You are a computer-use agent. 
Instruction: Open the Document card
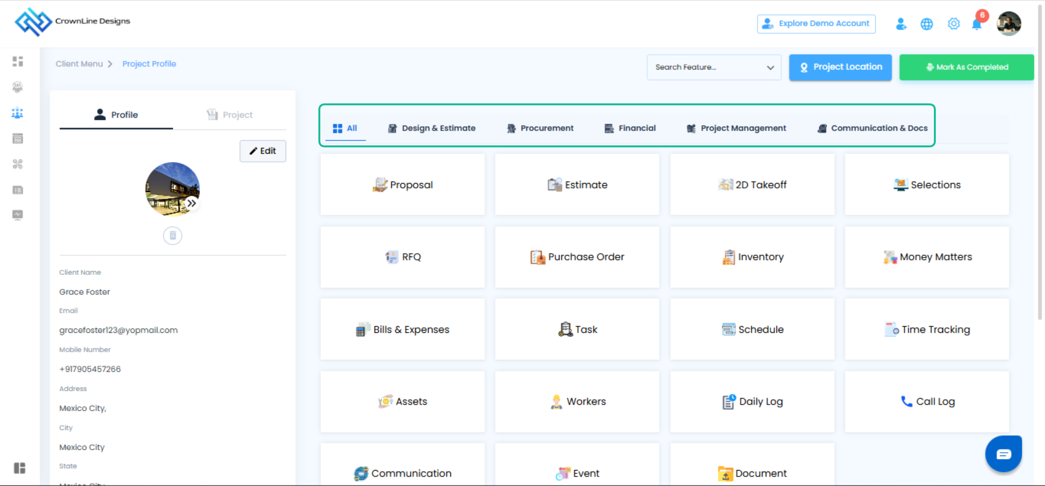point(752,465)
